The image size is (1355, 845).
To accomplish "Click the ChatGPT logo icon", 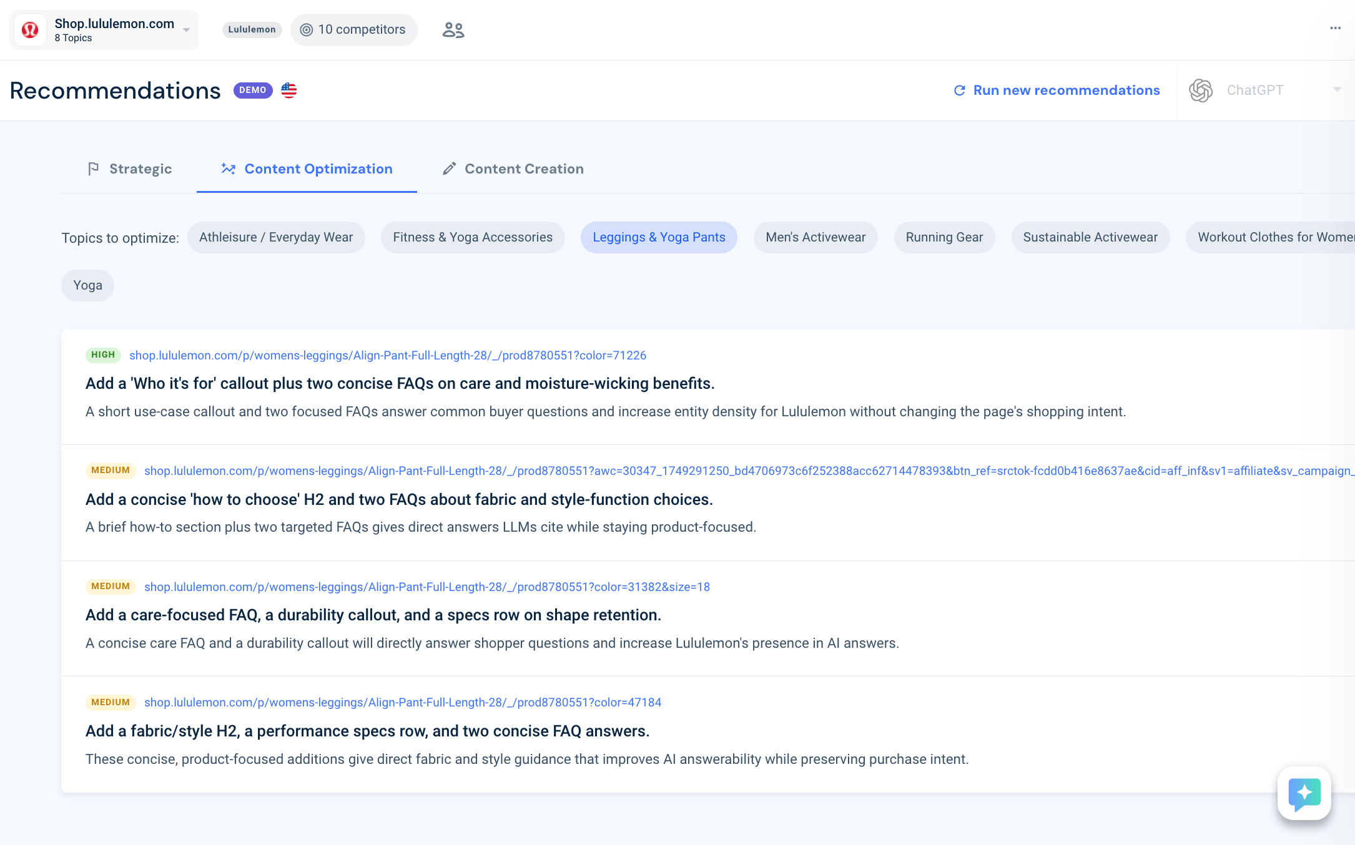I will pyautogui.click(x=1200, y=90).
